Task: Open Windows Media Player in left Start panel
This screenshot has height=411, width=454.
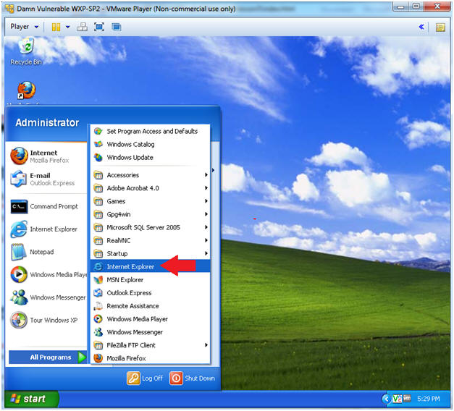Action: pyautogui.click(x=46, y=275)
